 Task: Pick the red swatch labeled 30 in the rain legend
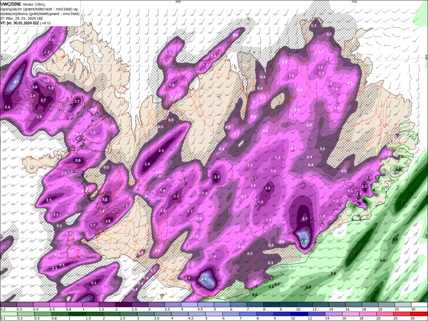pos(419,314)
